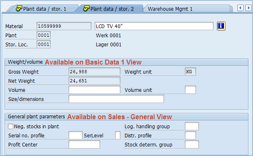Show previous tabs with left arrow
Viewport: 253px width, 156px height.
click(241, 8)
